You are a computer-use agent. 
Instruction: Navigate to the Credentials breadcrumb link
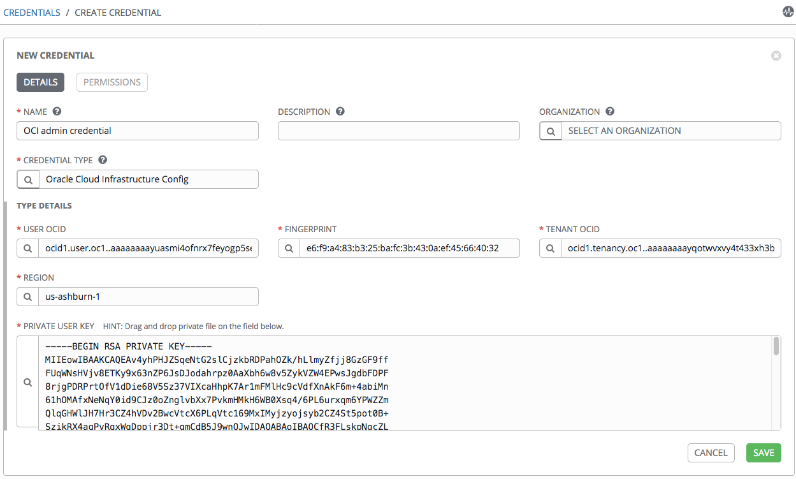point(32,12)
